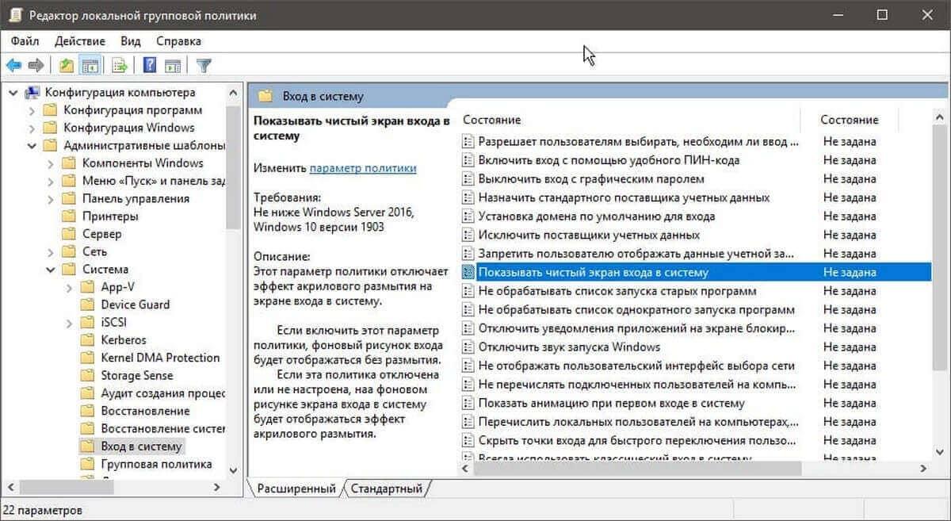Expand the 'App-V' tree node
This screenshot has width=951, height=521.
tap(70, 287)
